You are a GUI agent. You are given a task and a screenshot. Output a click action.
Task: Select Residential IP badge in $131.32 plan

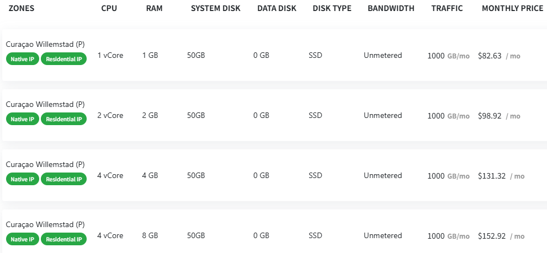click(x=63, y=179)
